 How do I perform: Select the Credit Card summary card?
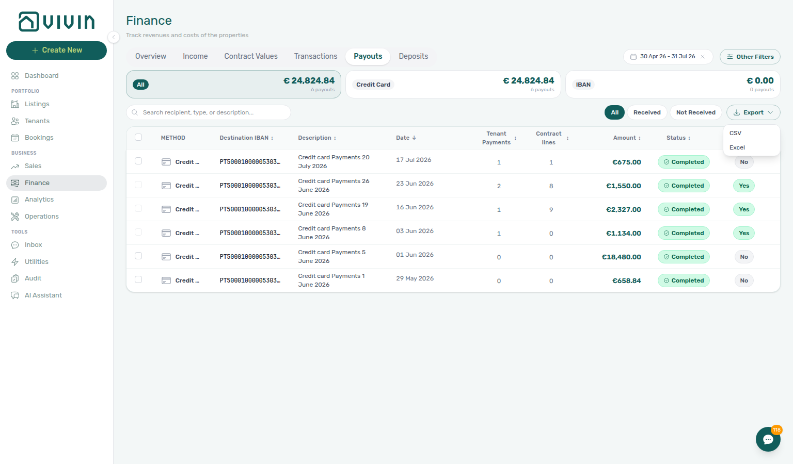click(453, 85)
